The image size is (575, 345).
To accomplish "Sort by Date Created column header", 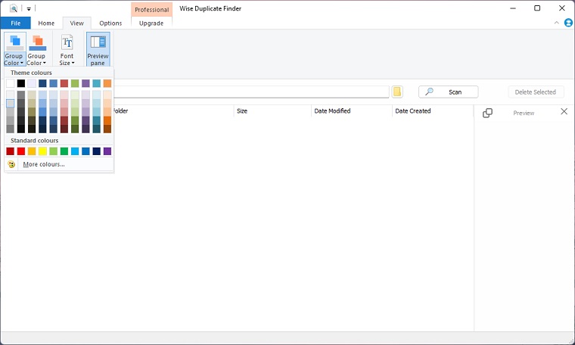I will coord(433,110).
